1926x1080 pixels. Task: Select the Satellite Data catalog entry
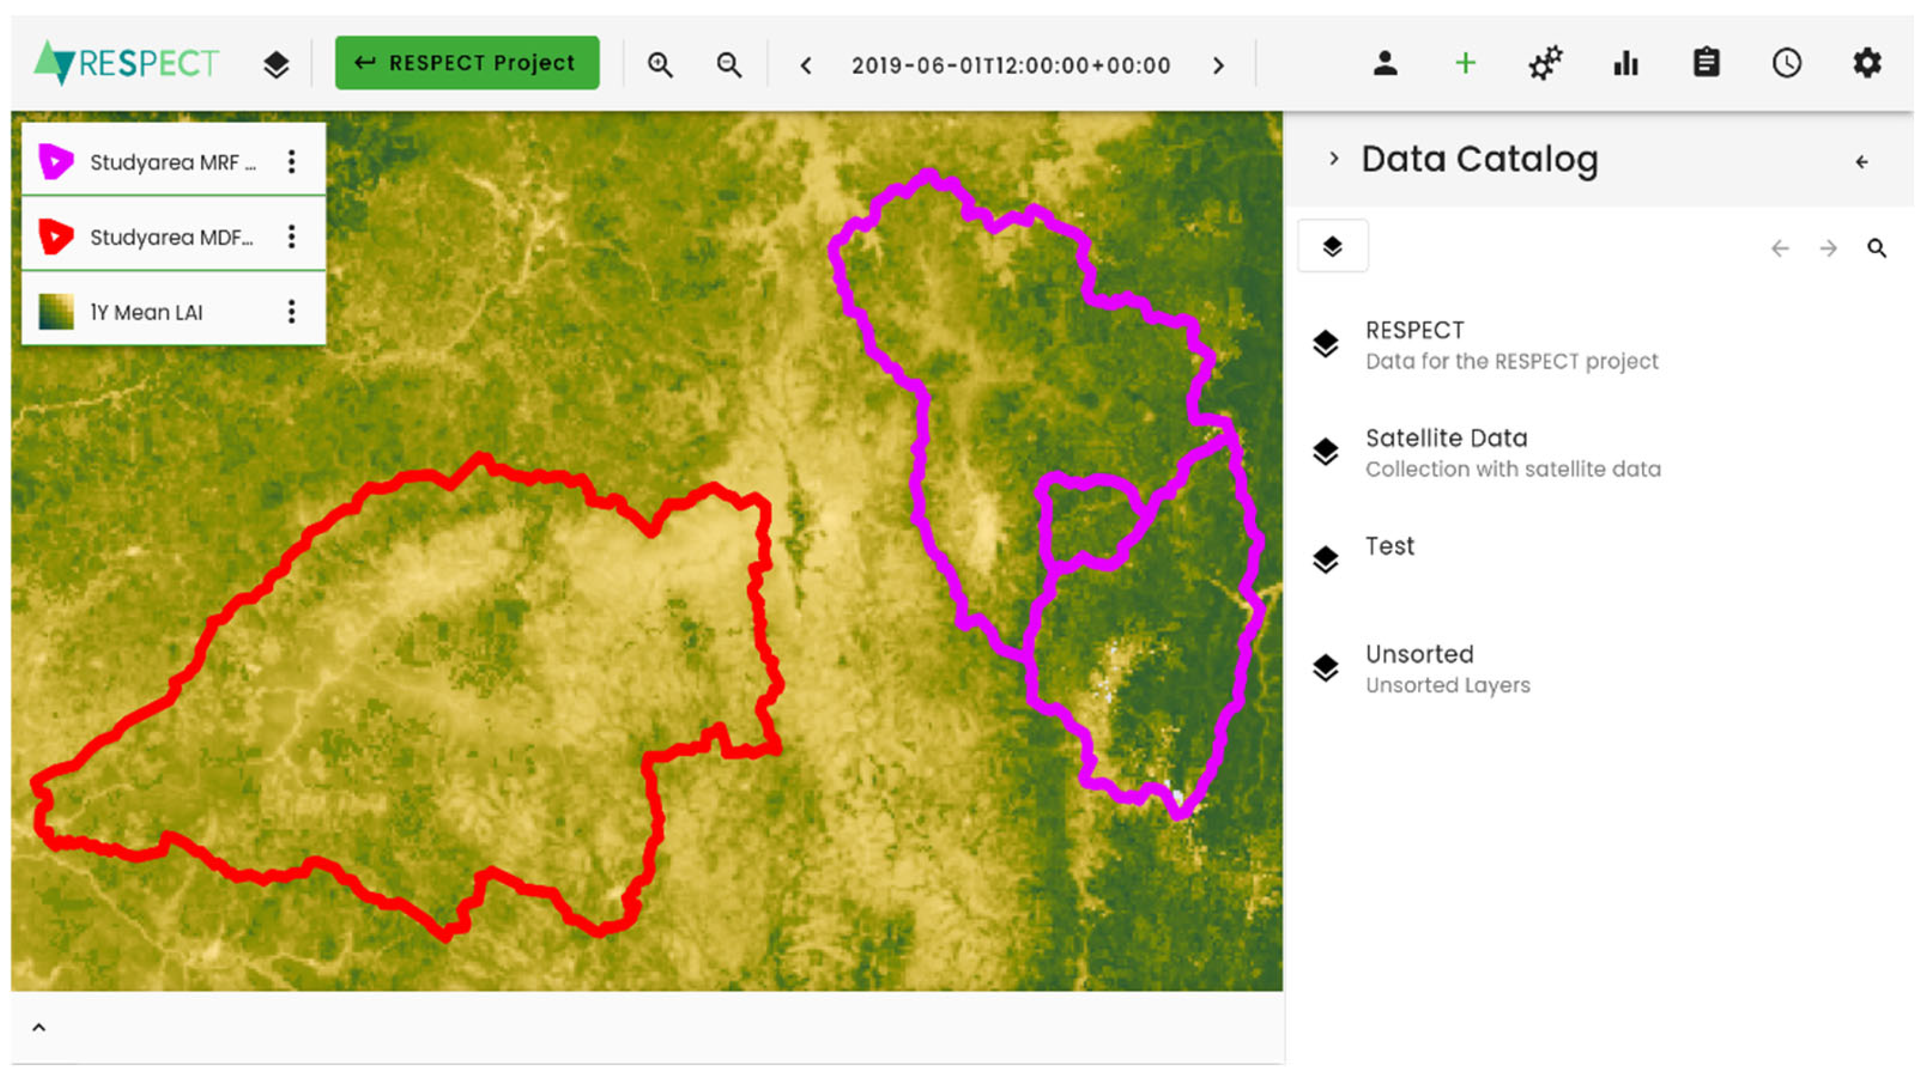tap(1447, 438)
